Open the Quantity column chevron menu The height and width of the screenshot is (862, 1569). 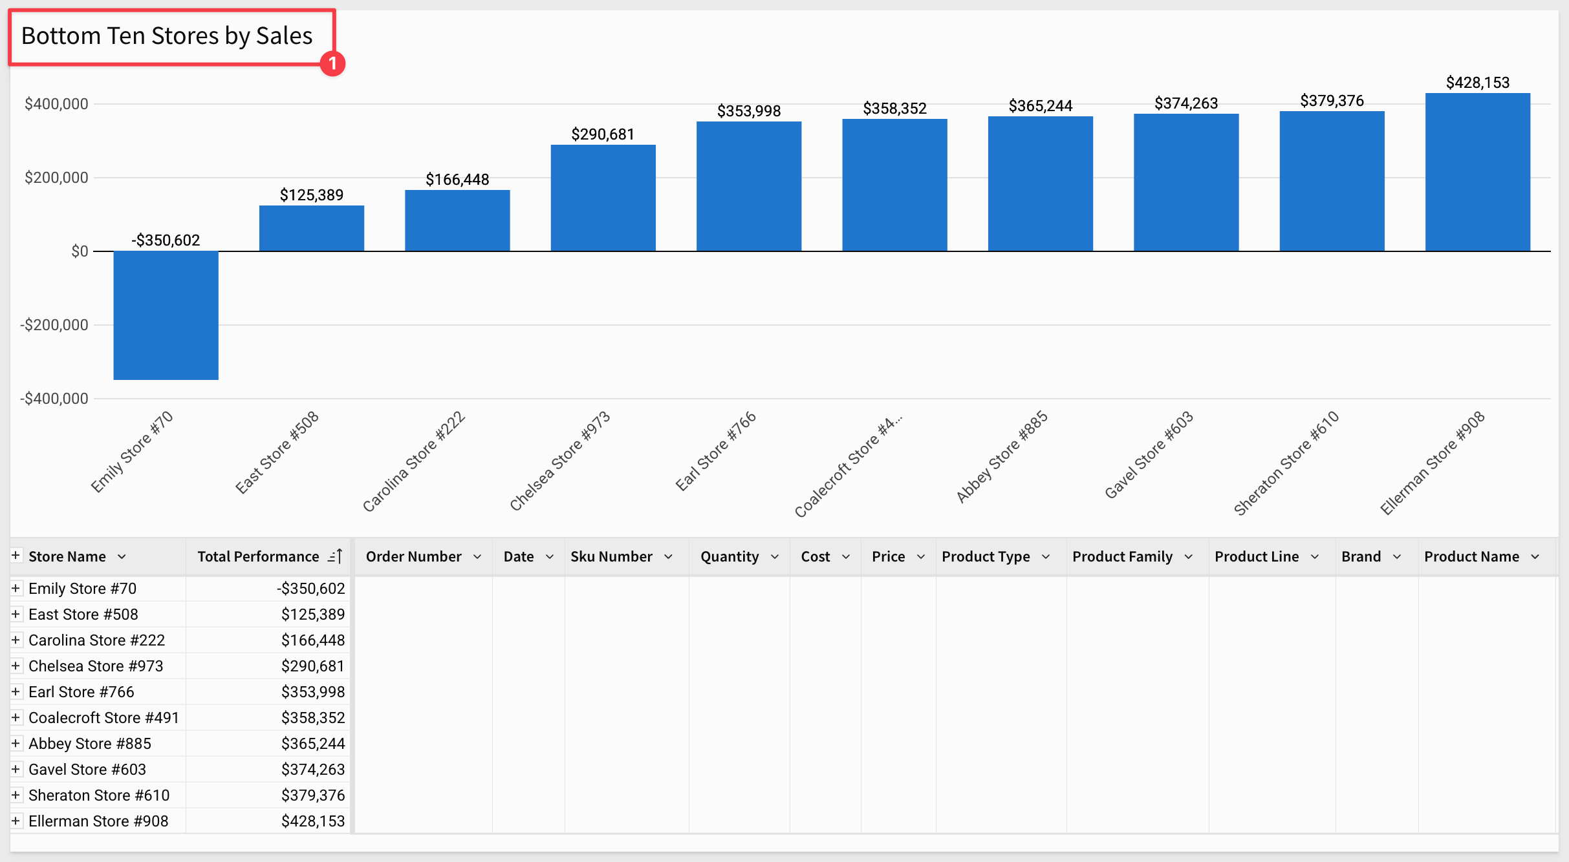(x=775, y=557)
